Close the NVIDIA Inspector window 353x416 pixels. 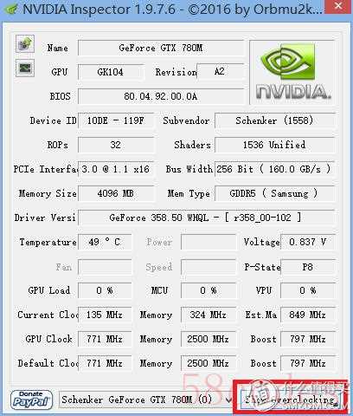[x=338, y=6]
